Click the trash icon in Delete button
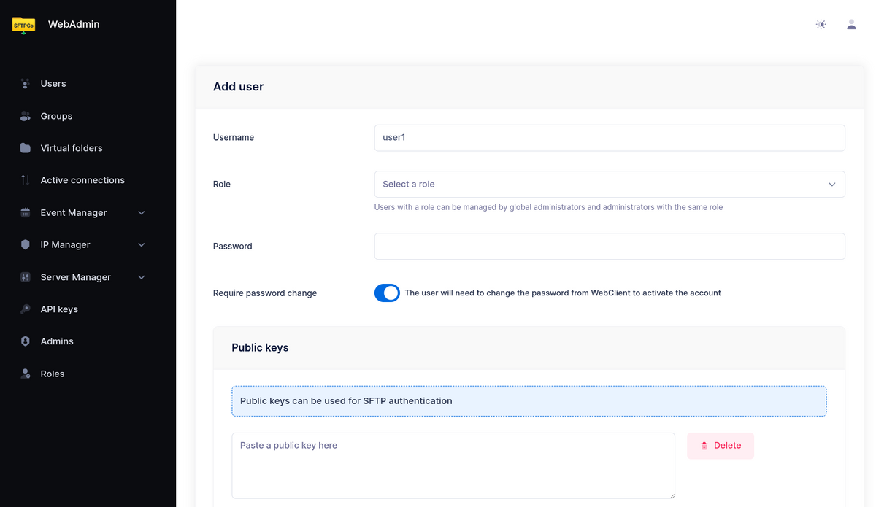This screenshot has width=876, height=507. (x=704, y=446)
